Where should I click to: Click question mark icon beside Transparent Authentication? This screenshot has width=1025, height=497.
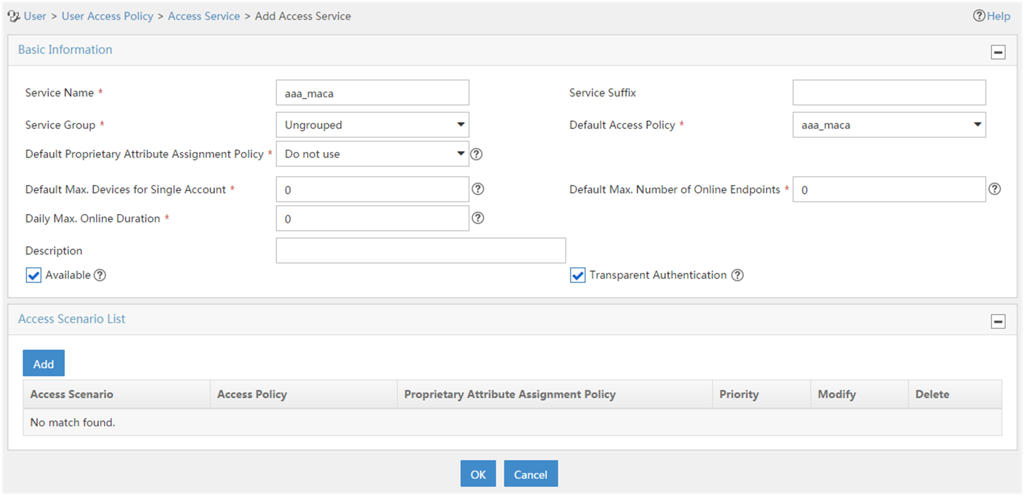pyautogui.click(x=738, y=275)
